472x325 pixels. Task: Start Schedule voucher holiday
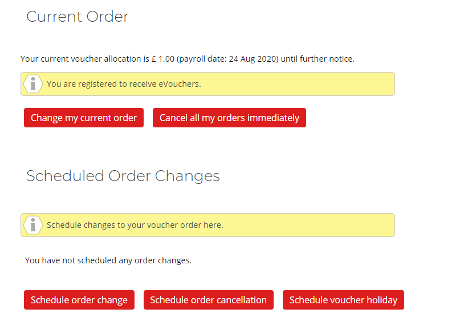tap(343, 300)
